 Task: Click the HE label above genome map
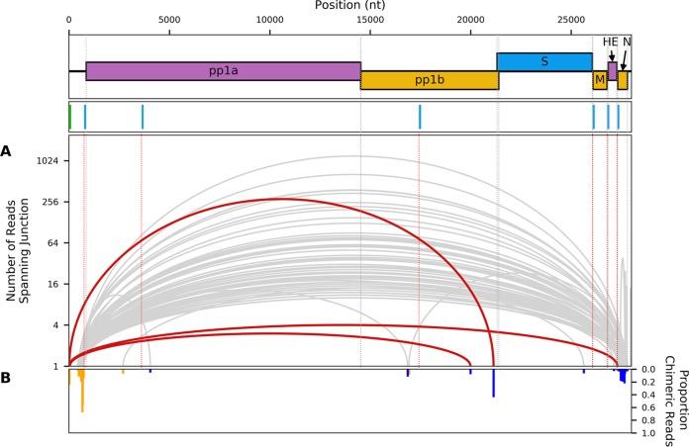[610, 42]
